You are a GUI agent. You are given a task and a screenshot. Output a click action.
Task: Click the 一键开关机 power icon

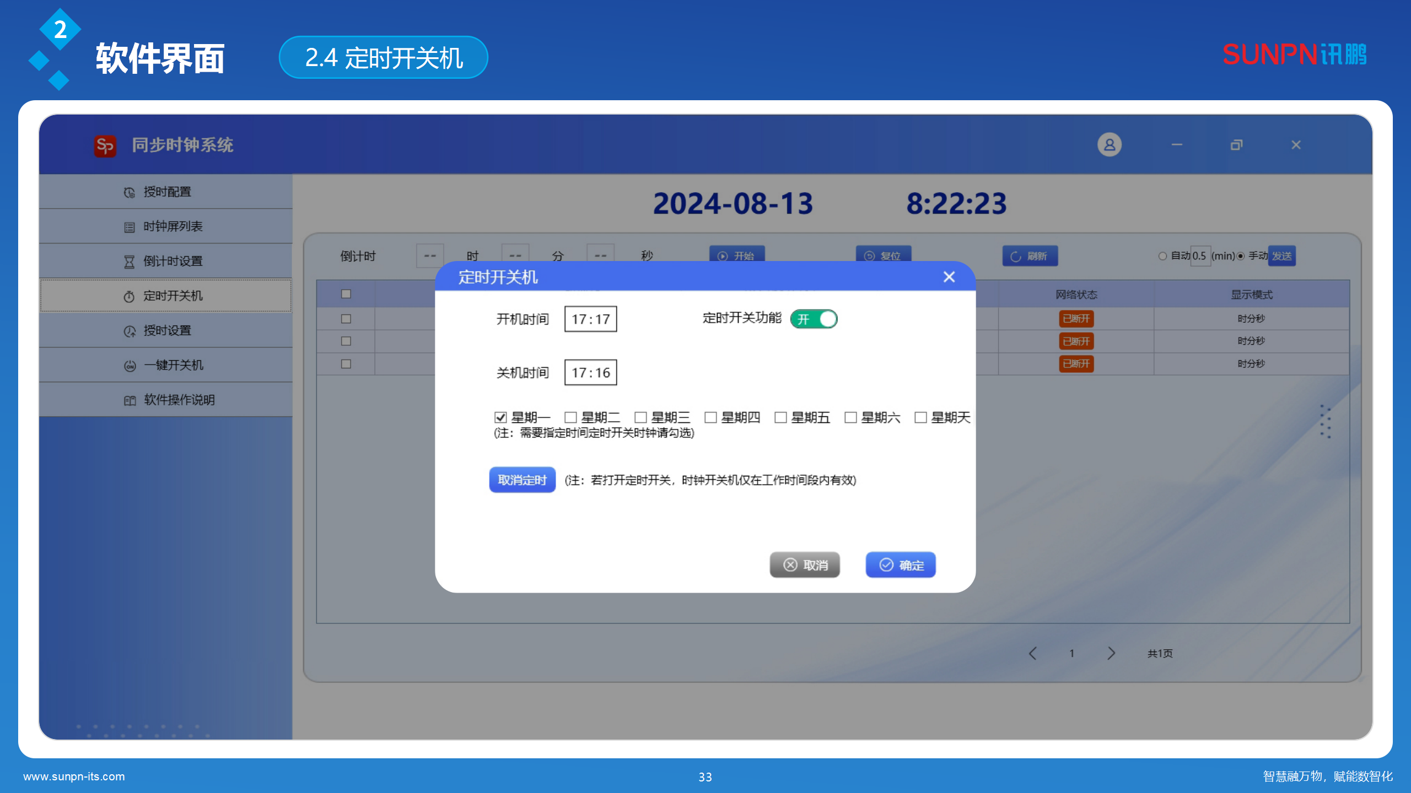[x=129, y=366]
